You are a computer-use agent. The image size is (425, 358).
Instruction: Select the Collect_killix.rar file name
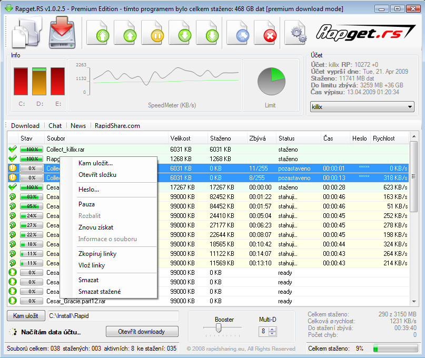[x=65, y=150]
